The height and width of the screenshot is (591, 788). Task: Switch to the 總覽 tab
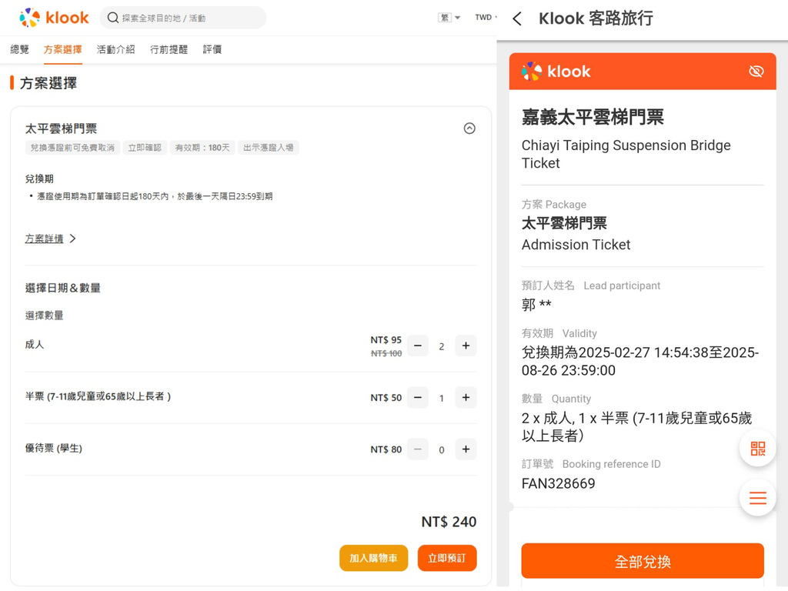19,49
